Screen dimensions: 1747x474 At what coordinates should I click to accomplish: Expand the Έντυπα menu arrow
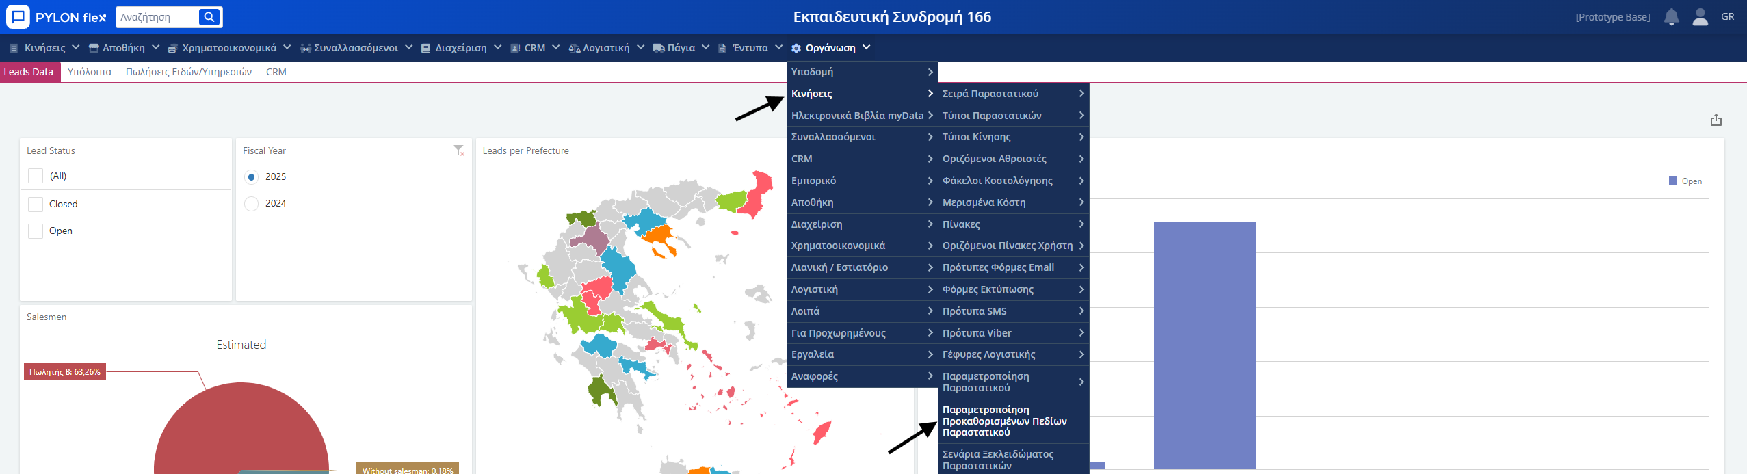point(778,47)
